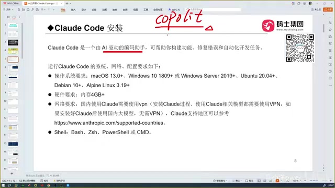
Task: Open the WPS AI tab
Action: pyautogui.click(x=174, y=10)
